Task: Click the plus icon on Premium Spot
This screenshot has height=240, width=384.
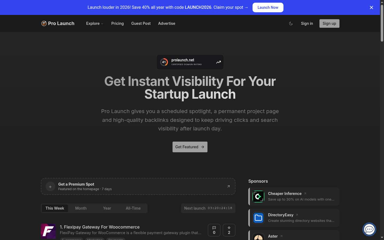Action: [50, 187]
